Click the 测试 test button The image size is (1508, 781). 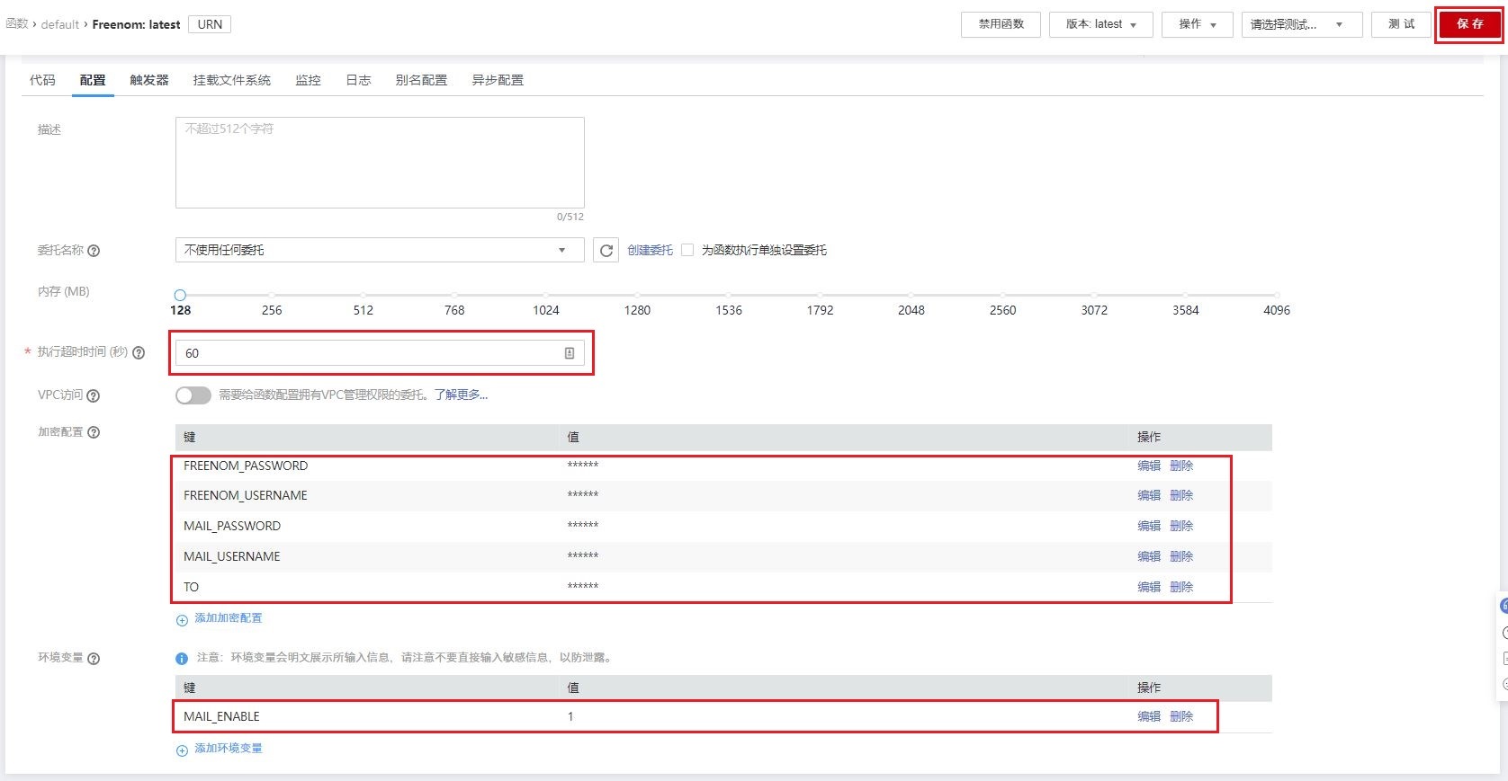pos(1401,24)
